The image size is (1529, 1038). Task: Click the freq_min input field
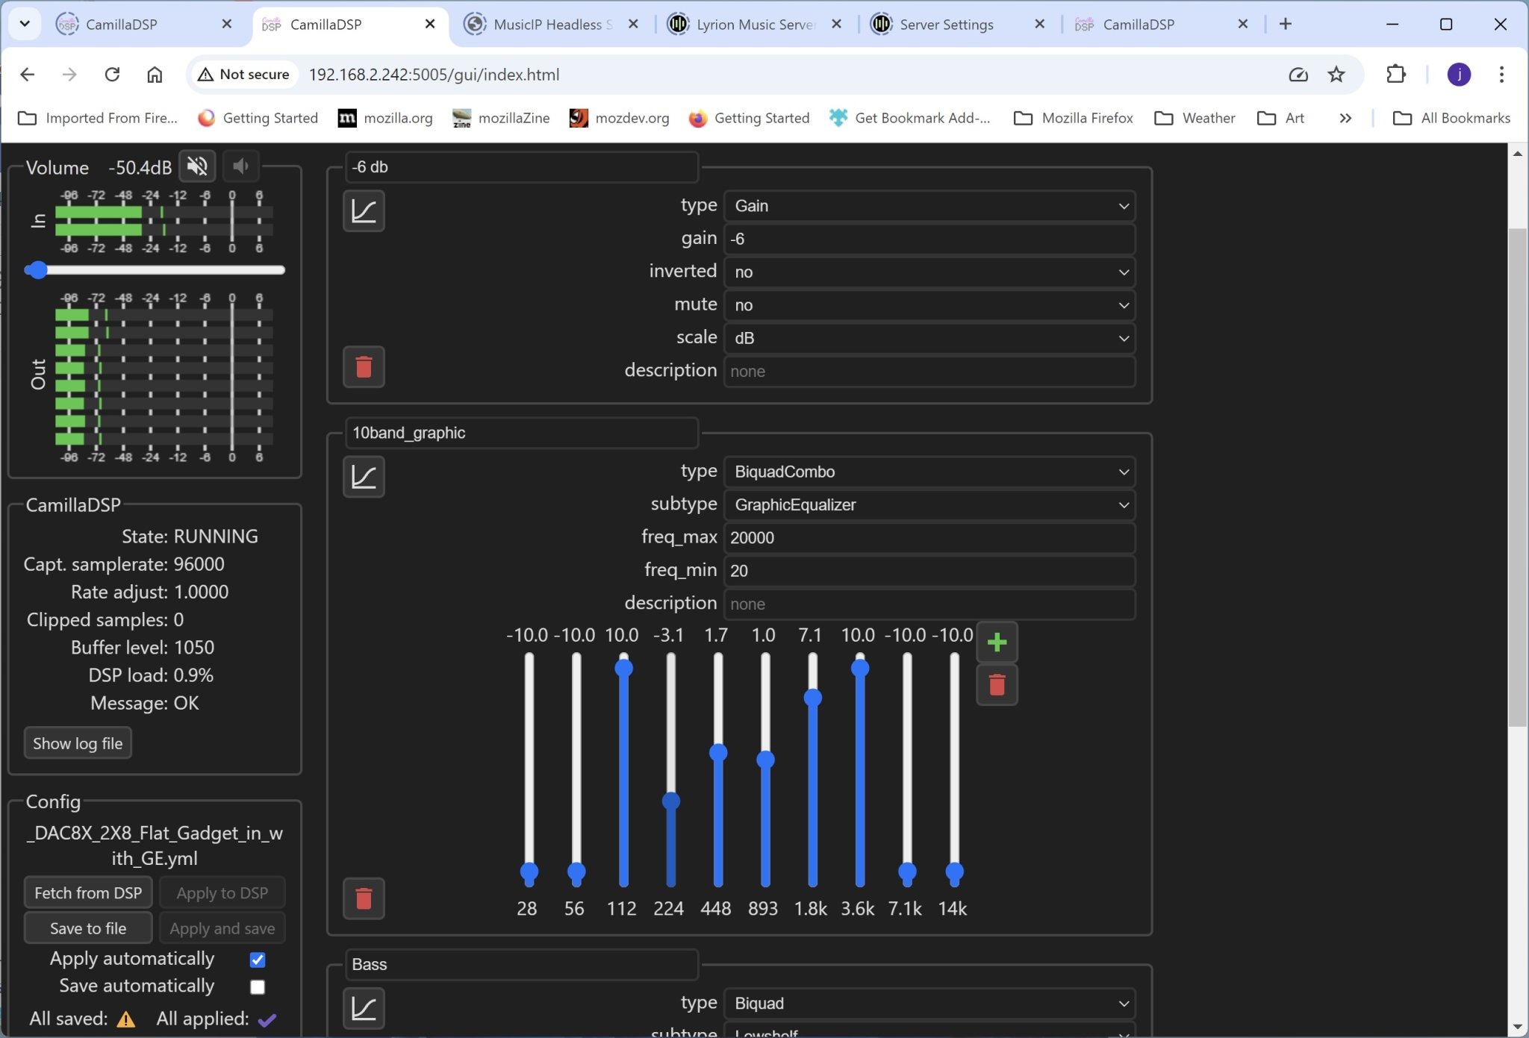point(929,571)
